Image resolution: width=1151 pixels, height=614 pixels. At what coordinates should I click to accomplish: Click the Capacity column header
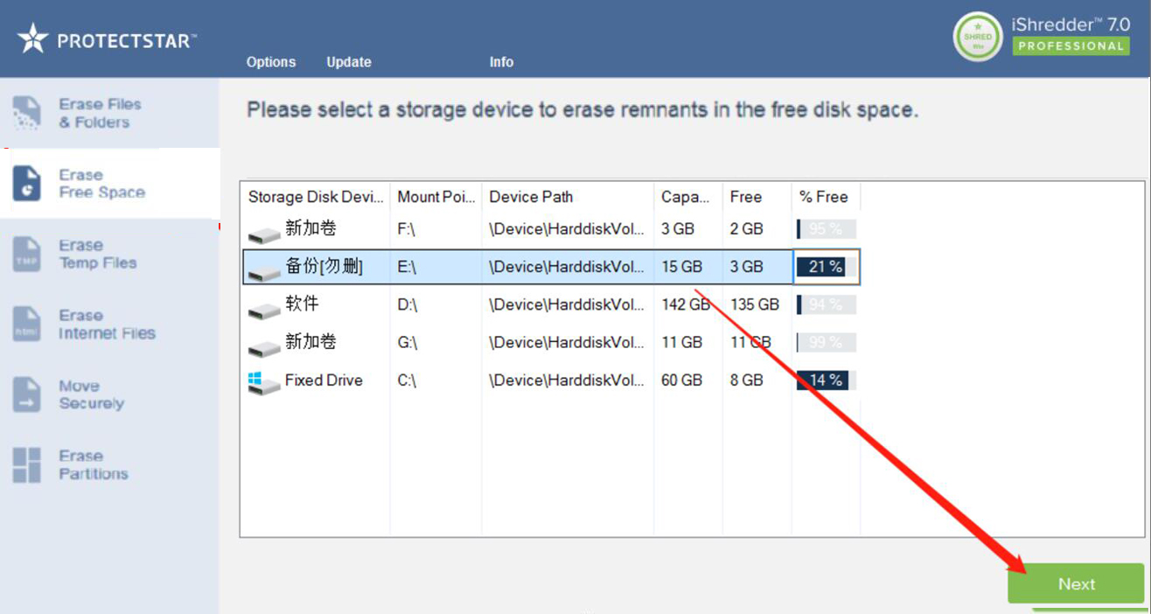(x=687, y=197)
